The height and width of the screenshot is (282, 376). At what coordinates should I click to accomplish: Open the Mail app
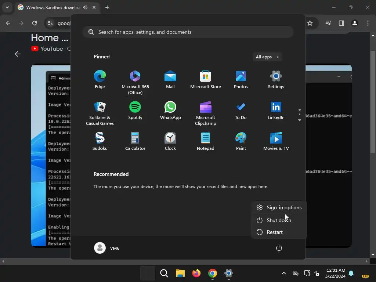[x=170, y=80]
